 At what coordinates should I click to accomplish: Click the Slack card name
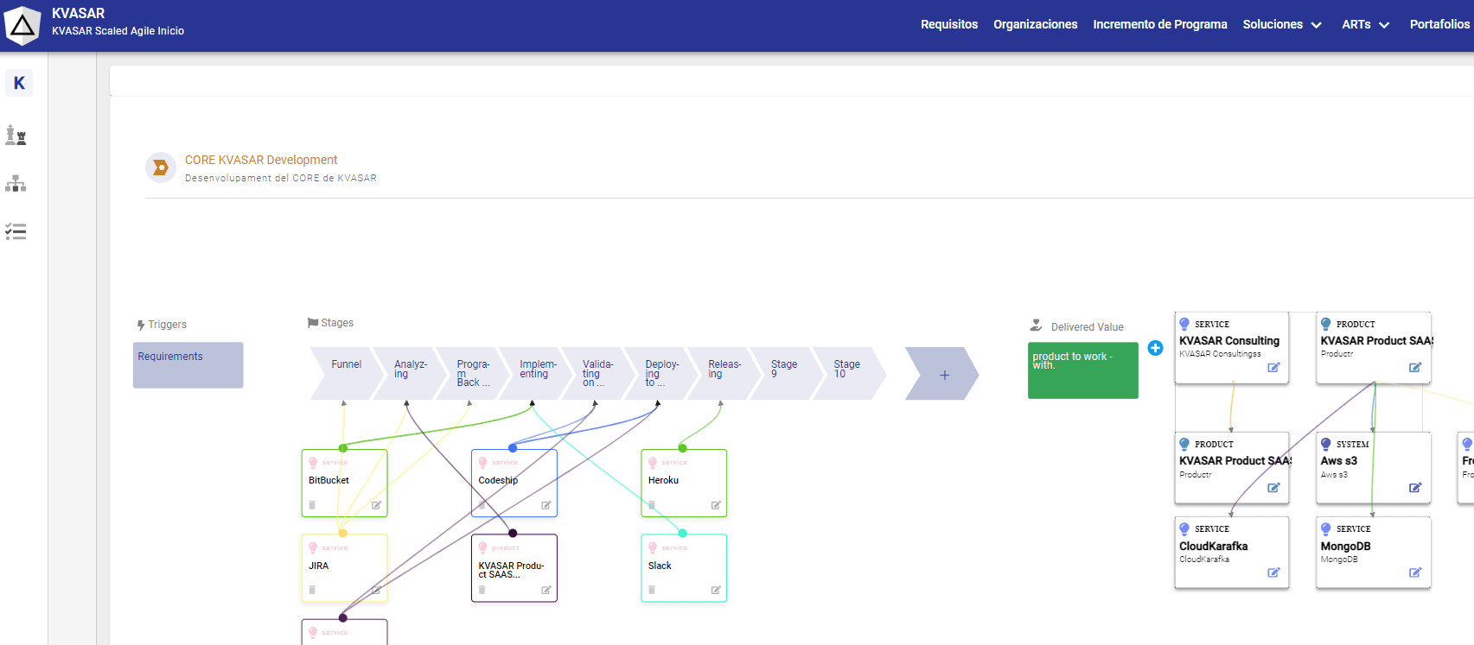[x=660, y=566]
